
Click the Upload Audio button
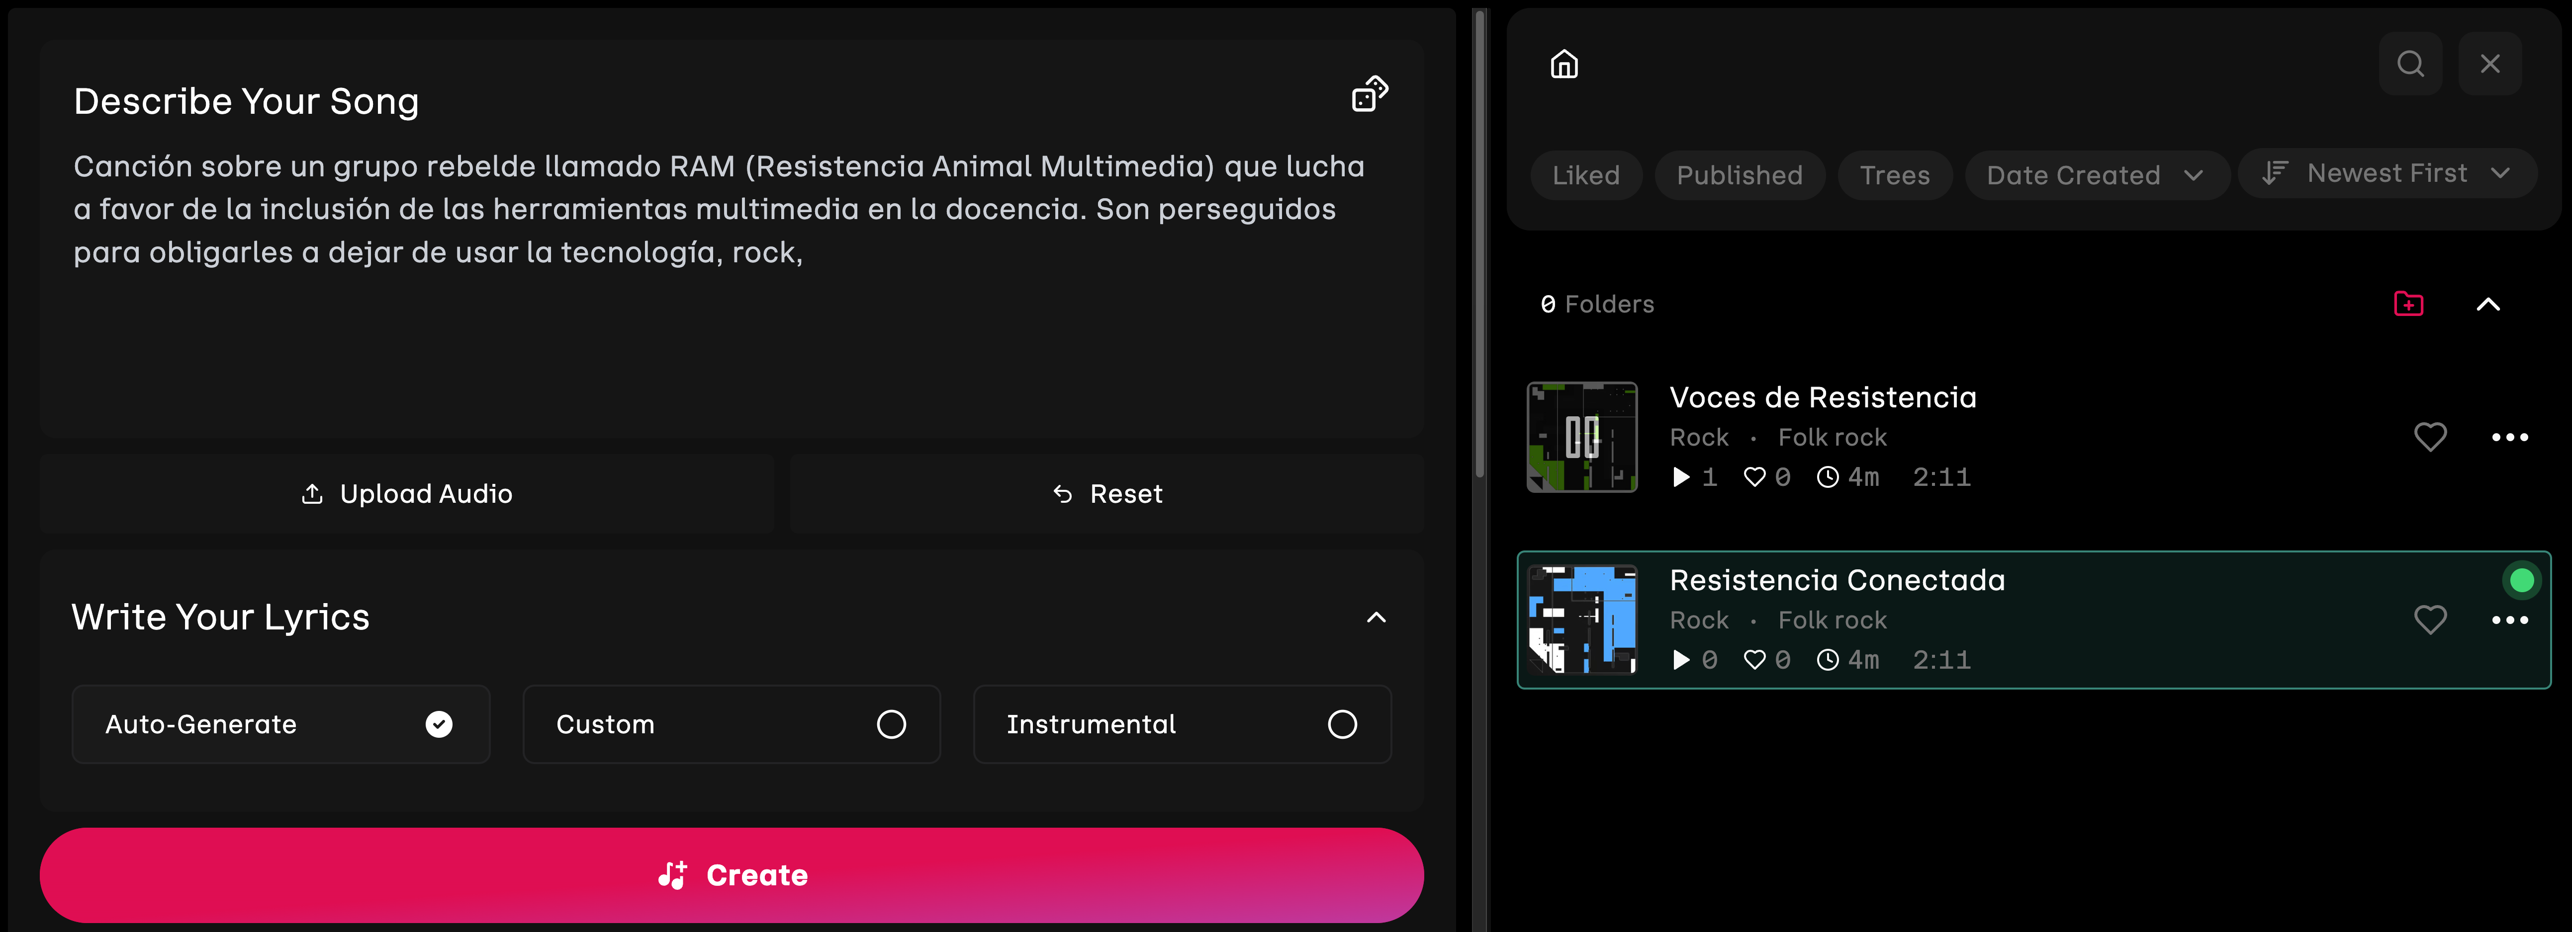click(406, 494)
